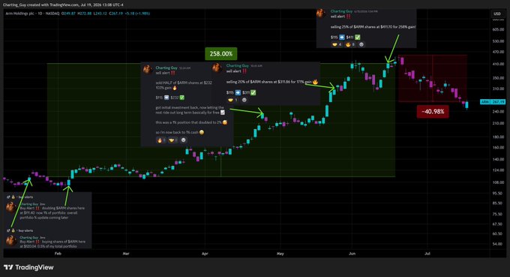The width and height of the screenshot is (510, 277).
Task: Click Charting Guy username on $311.86 alert
Action: (237, 66)
